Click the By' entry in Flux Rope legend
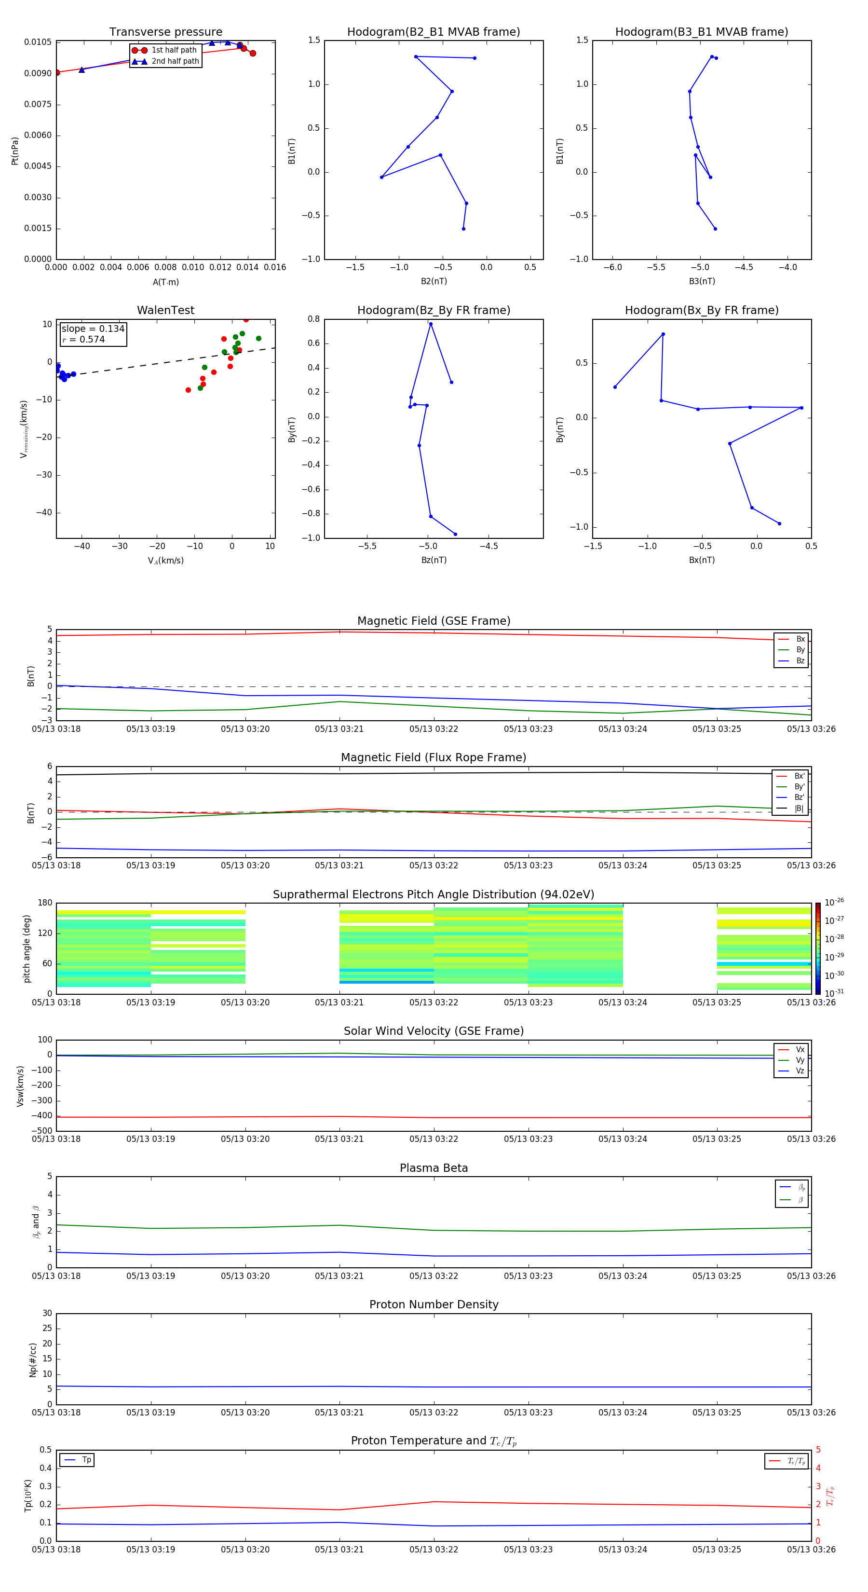This screenshot has height=1592, width=868. pos(790,787)
